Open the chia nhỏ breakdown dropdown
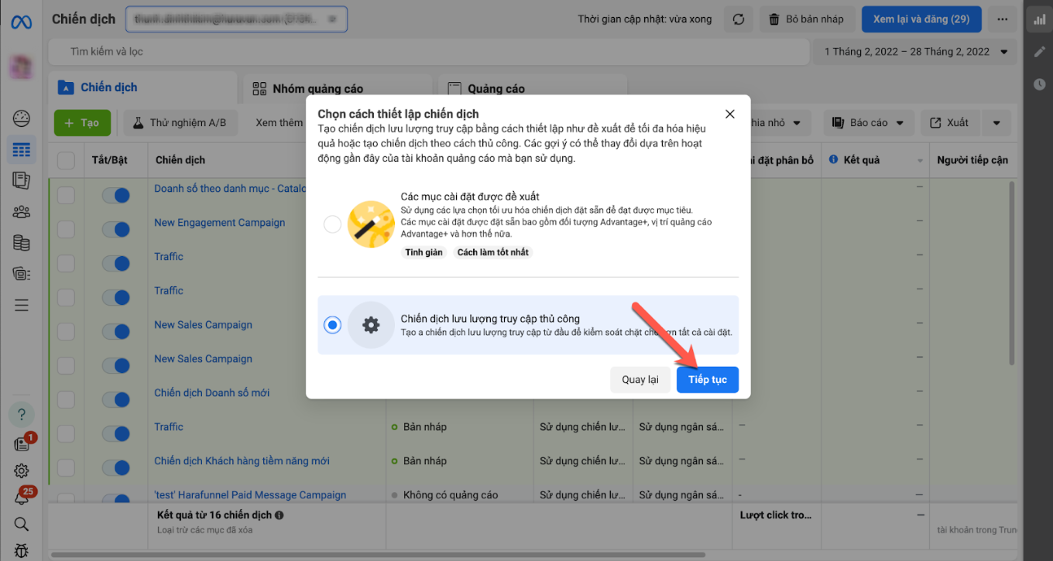 (780, 122)
